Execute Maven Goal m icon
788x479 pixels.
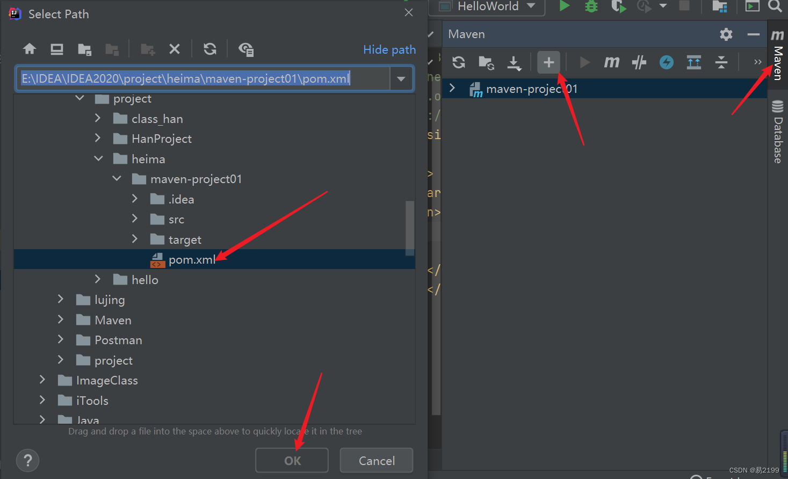click(611, 62)
